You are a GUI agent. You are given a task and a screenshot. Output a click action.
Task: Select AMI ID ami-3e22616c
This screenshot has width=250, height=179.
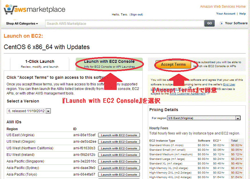click(85, 161)
